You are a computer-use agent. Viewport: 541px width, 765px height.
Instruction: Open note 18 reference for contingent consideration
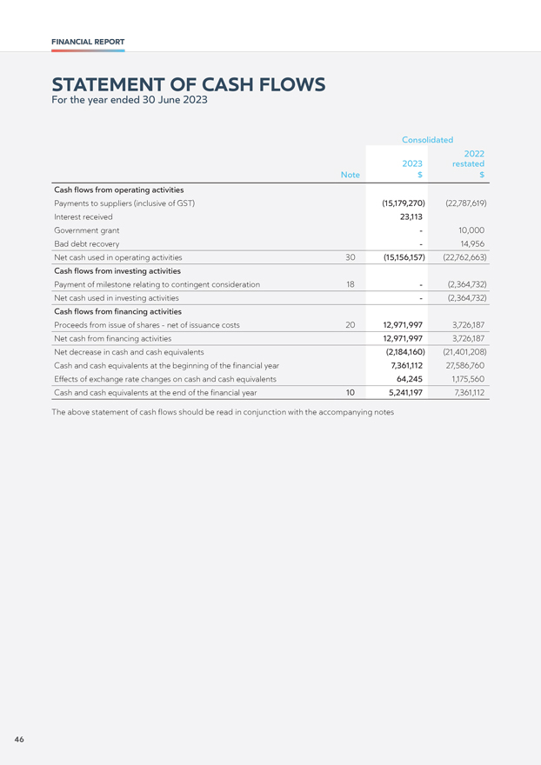pyautogui.click(x=351, y=284)
